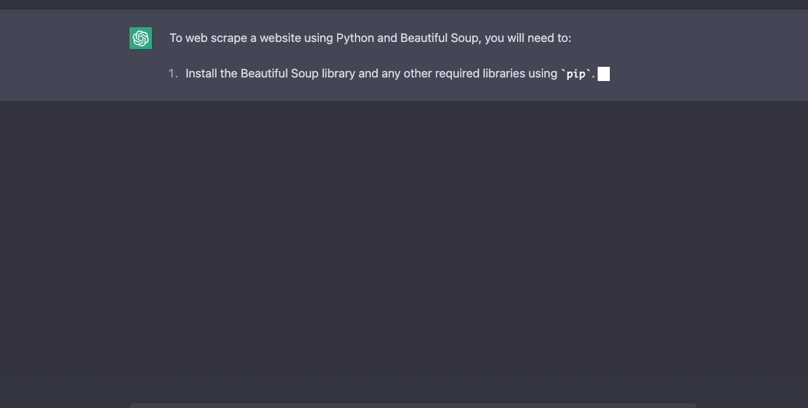
Task: Click the dark top bar above the response
Action: click(404, 4)
